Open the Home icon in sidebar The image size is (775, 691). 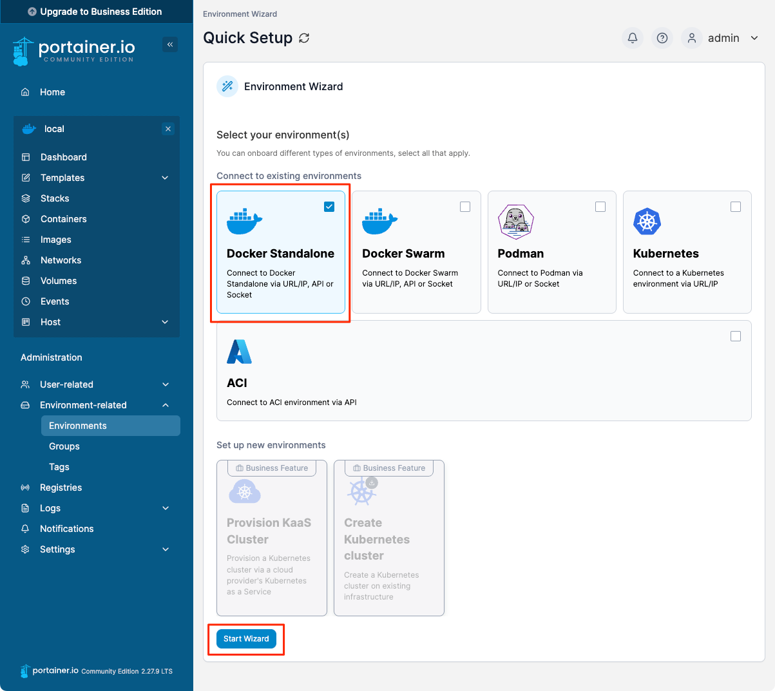tap(25, 92)
